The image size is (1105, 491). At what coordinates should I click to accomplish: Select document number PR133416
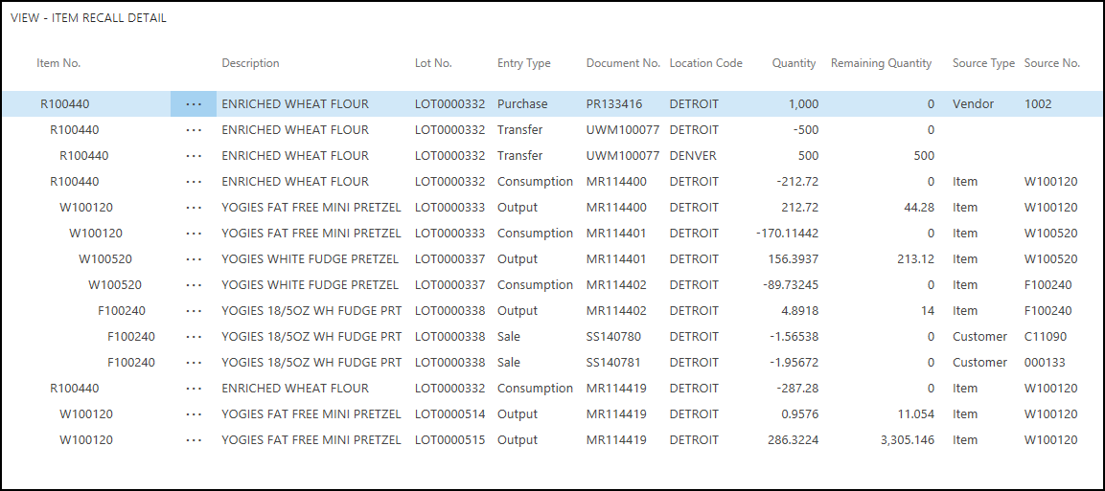[x=614, y=104]
